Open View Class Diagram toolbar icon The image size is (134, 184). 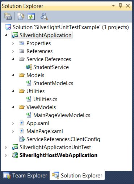tap(44, 16)
